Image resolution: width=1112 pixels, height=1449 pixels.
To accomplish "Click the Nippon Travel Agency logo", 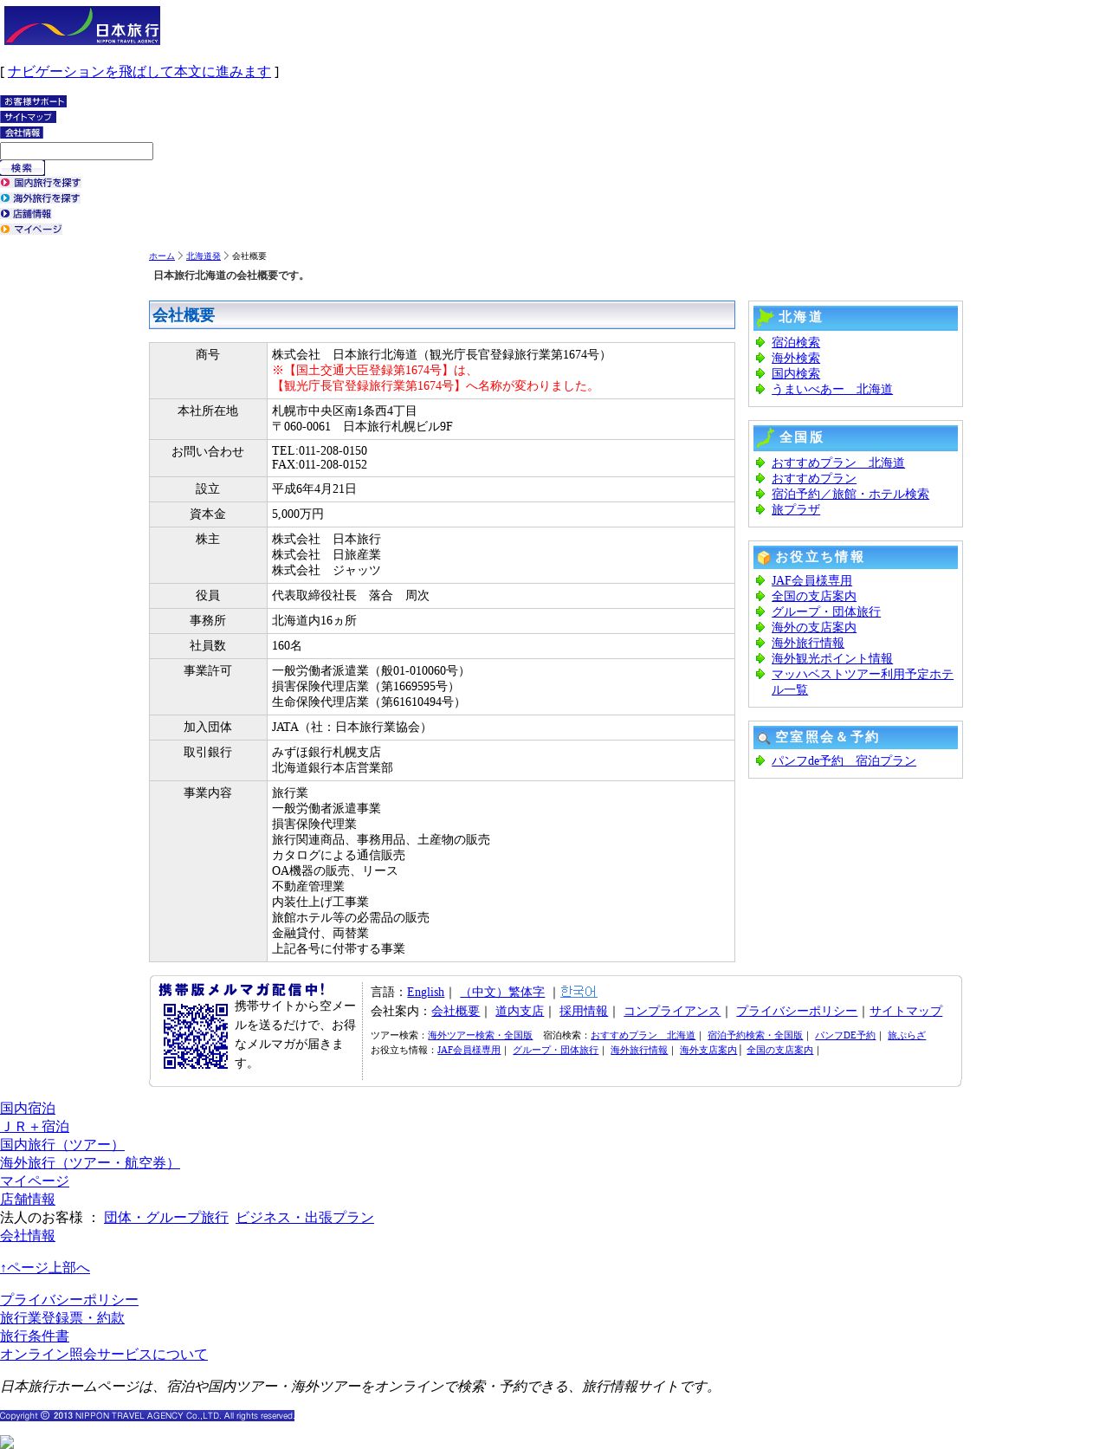I will click(x=81, y=25).
